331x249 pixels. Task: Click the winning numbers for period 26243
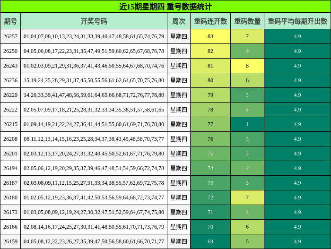click(x=94, y=66)
